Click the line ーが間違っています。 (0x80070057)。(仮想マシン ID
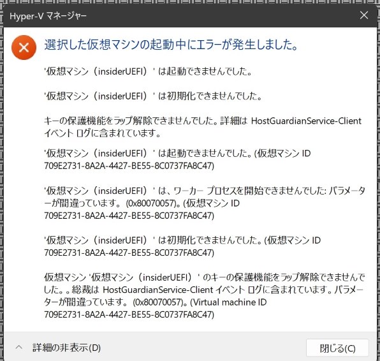The image size is (380, 361). 142,203
